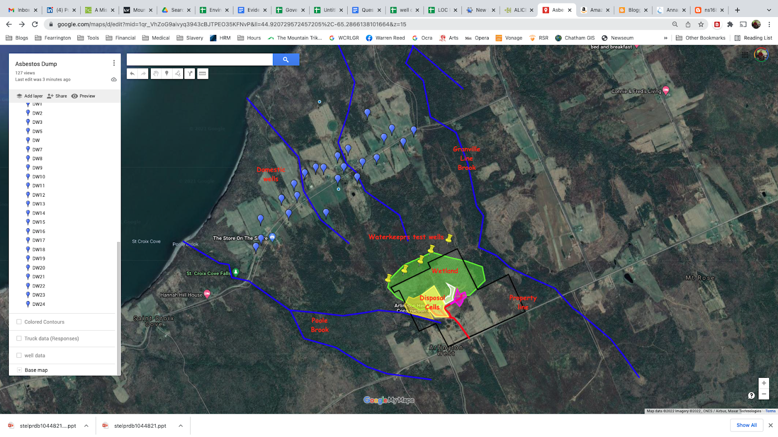Switch to the LOC tab
Image resolution: width=778 pixels, height=437 pixels.
442,10
